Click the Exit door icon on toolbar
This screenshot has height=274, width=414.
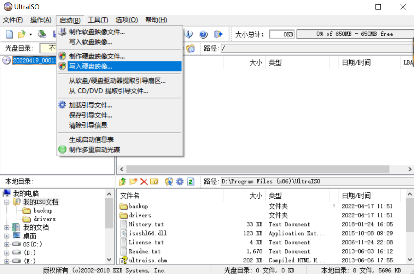[x=218, y=34]
